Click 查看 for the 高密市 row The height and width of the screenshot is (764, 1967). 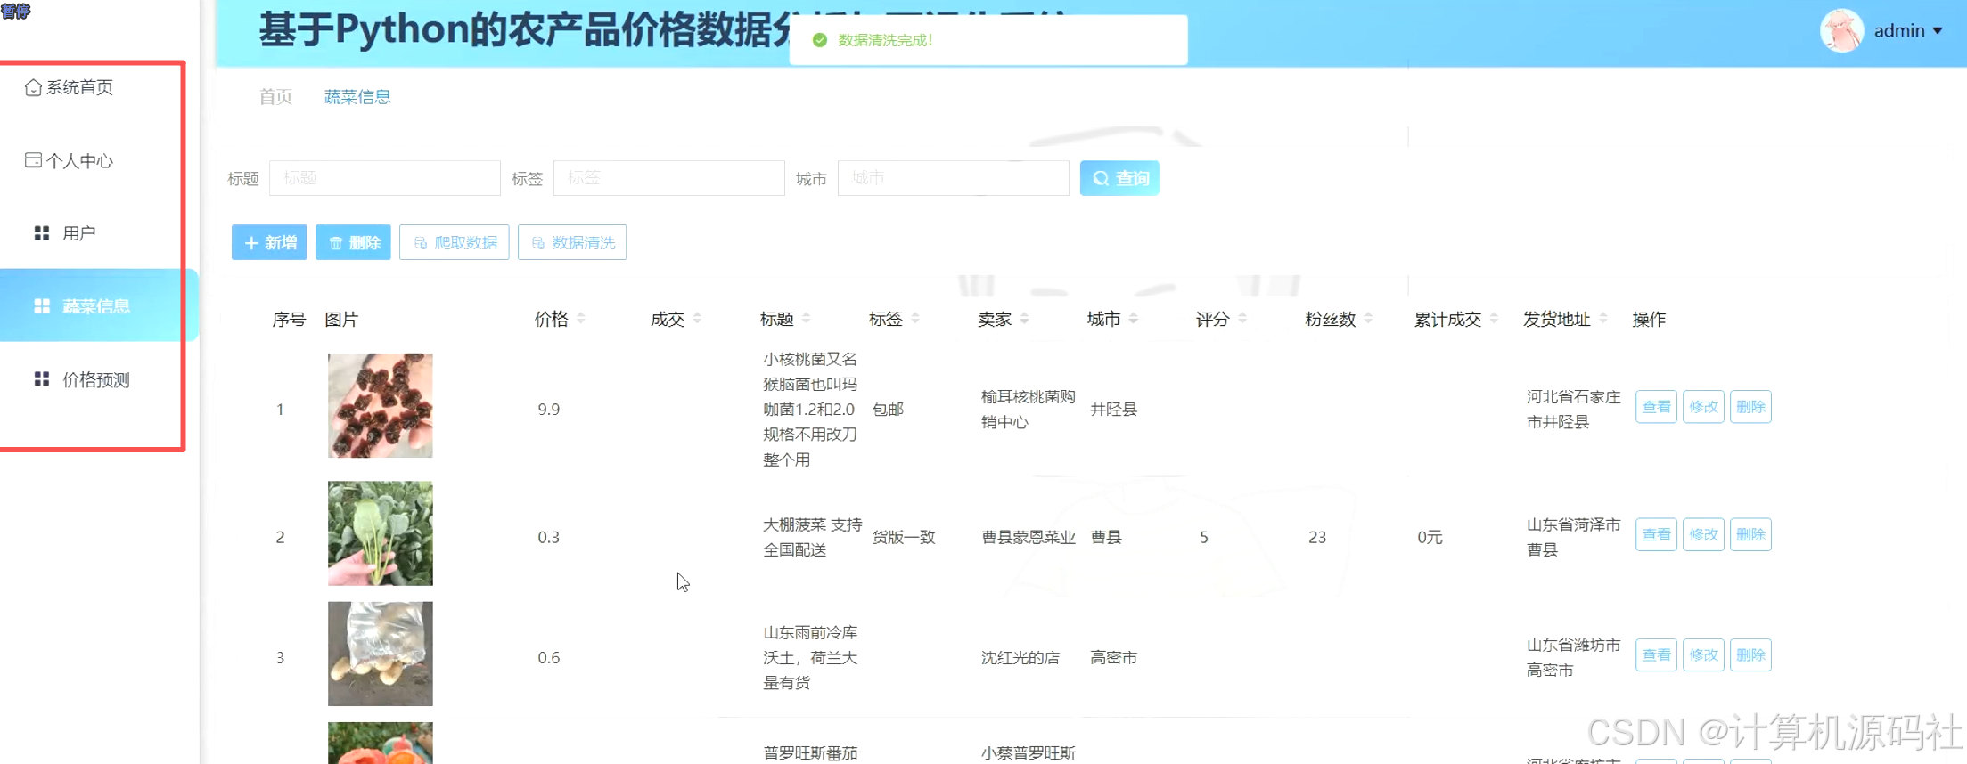point(1656,655)
